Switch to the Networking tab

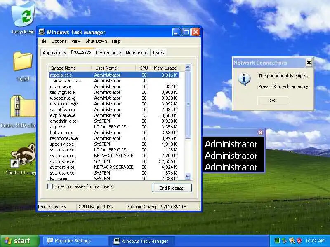coord(137,53)
